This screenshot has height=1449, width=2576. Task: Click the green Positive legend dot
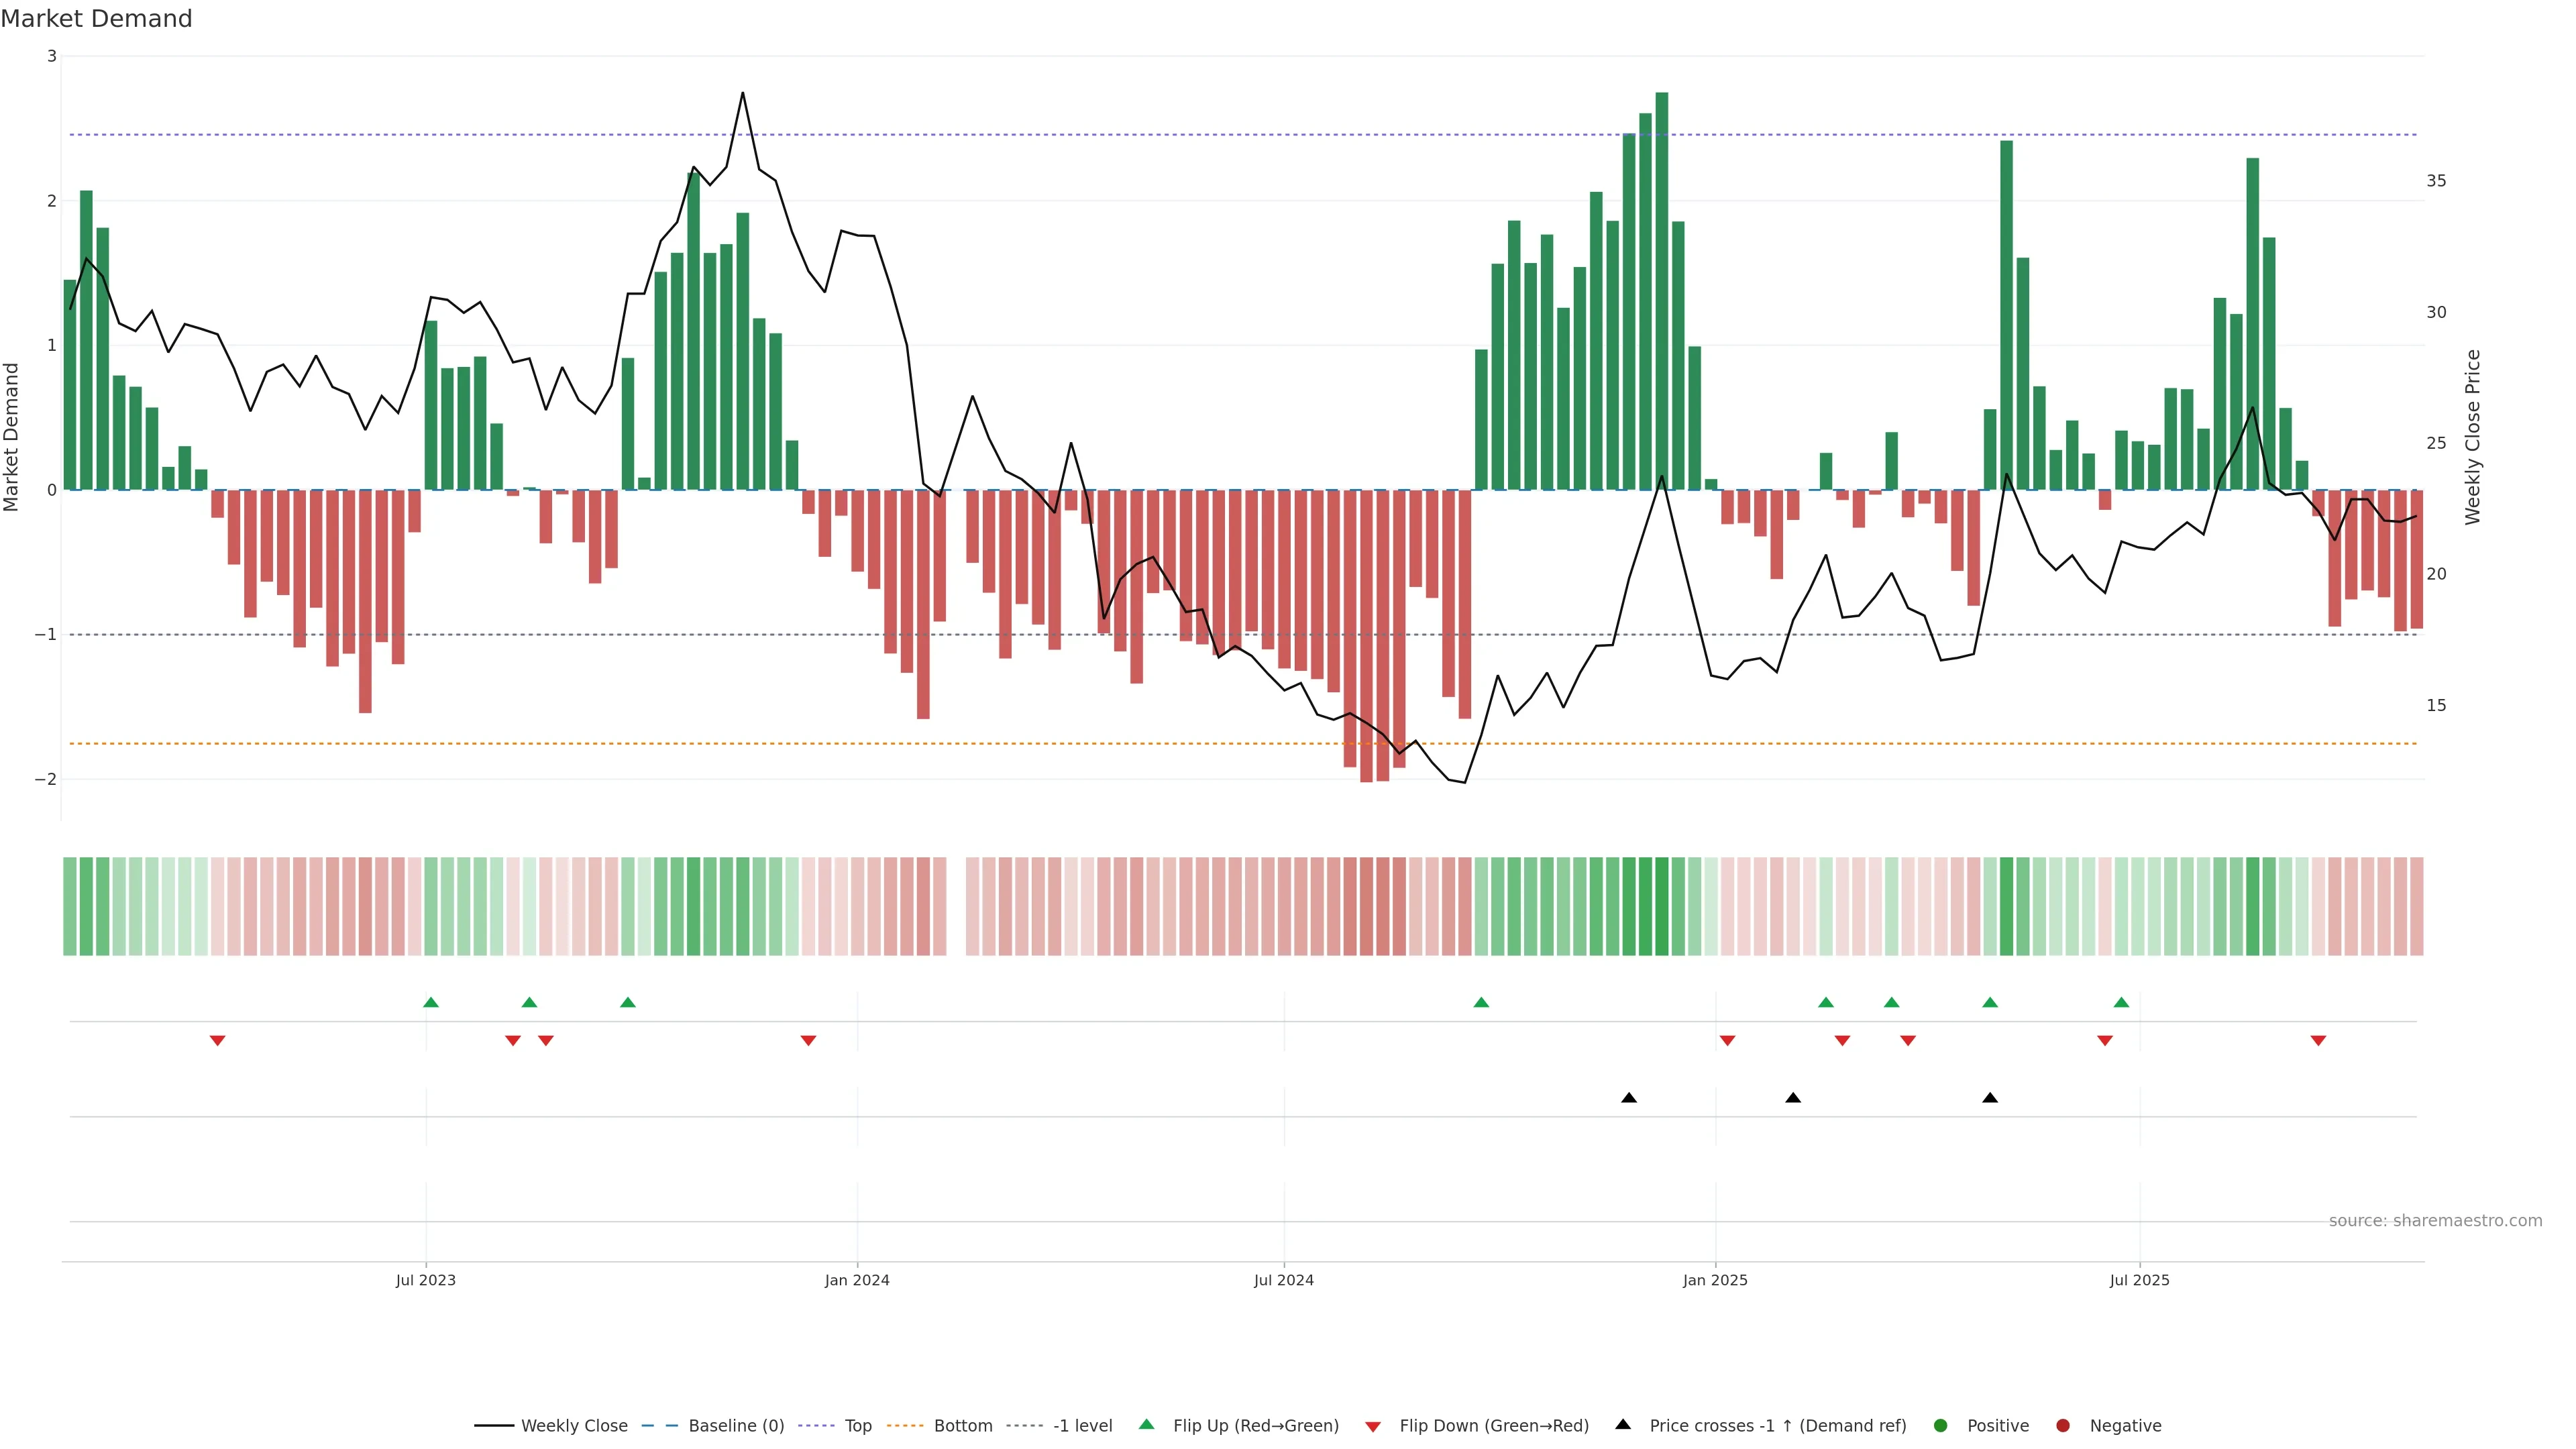[x=1941, y=1425]
